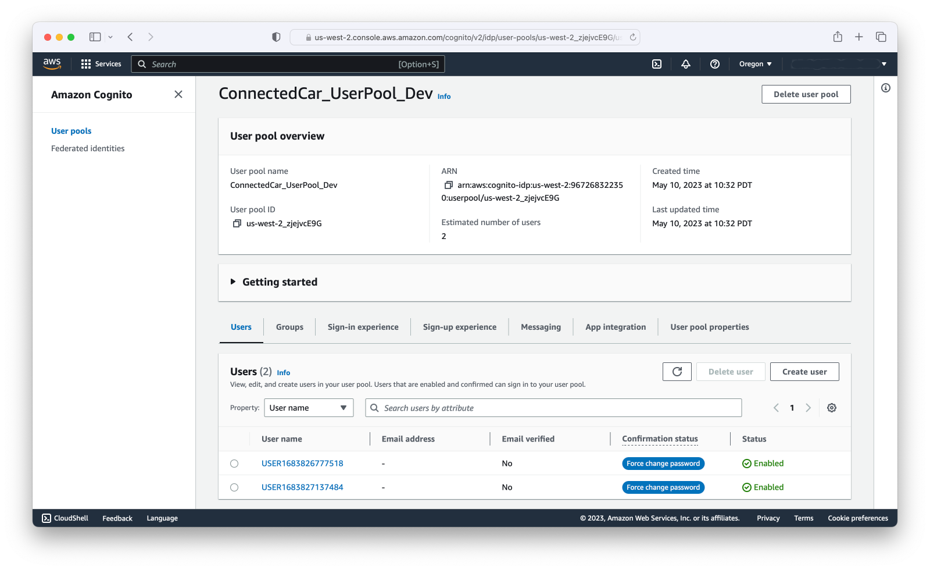Viewport: 930px width, 570px height.
Task: Open Safari privacy shield report
Action: click(x=276, y=37)
